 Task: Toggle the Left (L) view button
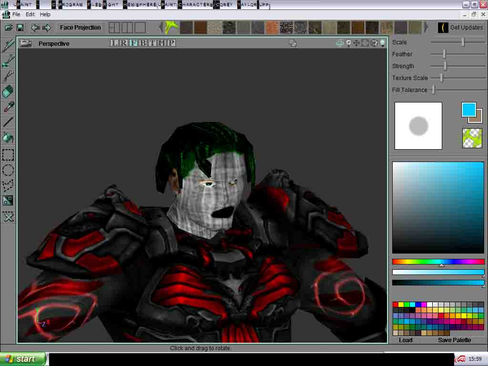click(x=115, y=42)
